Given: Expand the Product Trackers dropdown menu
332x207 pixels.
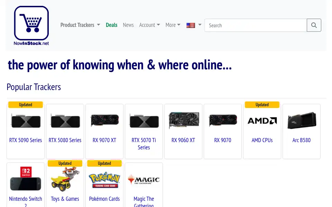Looking at the screenshot, I should (x=80, y=25).
